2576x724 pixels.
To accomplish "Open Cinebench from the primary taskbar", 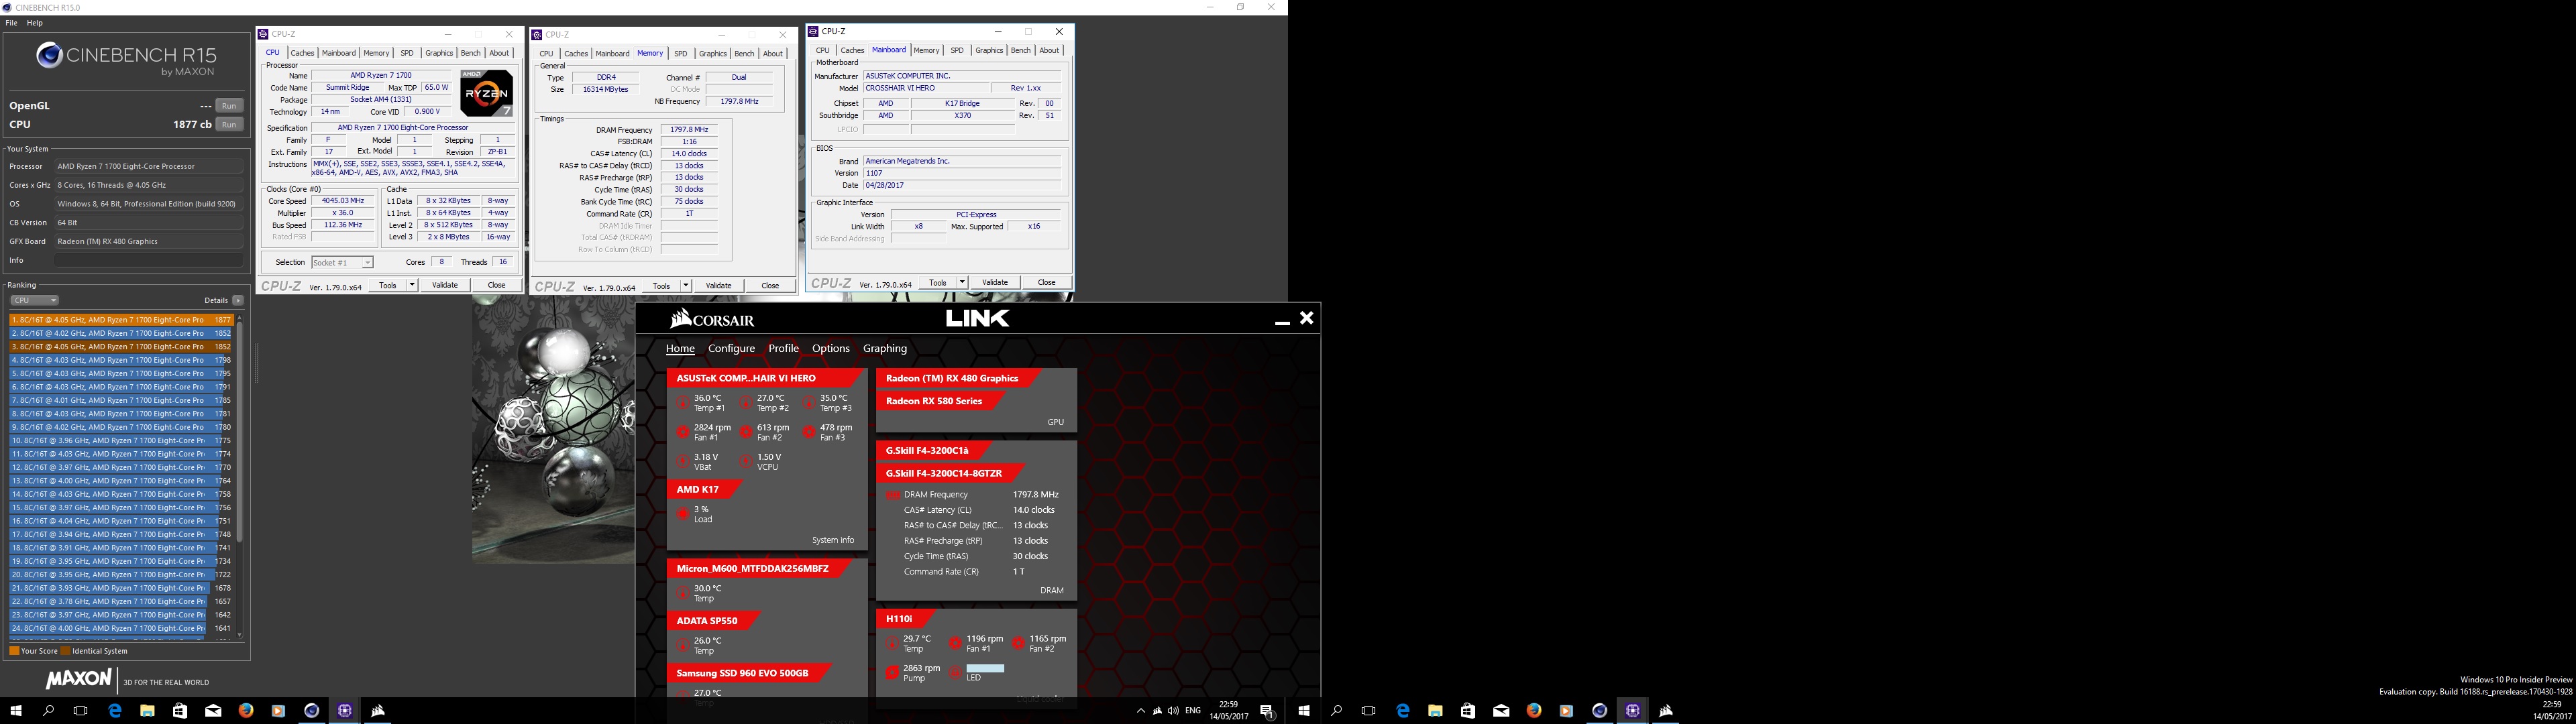I will click(312, 711).
